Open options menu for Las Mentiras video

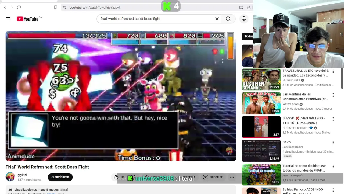coord(333,95)
